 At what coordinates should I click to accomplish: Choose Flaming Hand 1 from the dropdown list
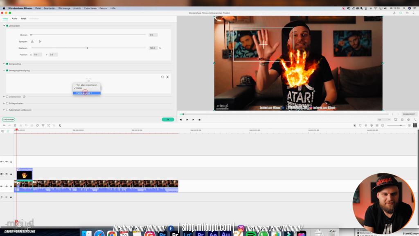coord(87,93)
